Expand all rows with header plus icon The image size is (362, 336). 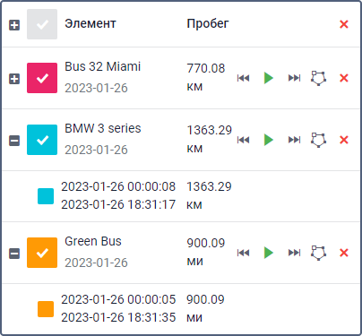pos(14,25)
